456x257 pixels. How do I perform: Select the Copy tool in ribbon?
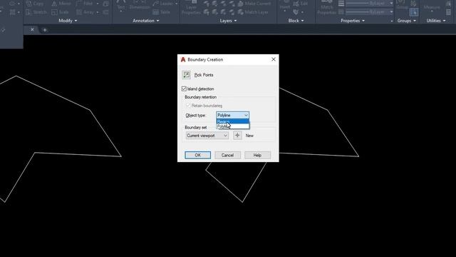pyautogui.click(x=35, y=4)
